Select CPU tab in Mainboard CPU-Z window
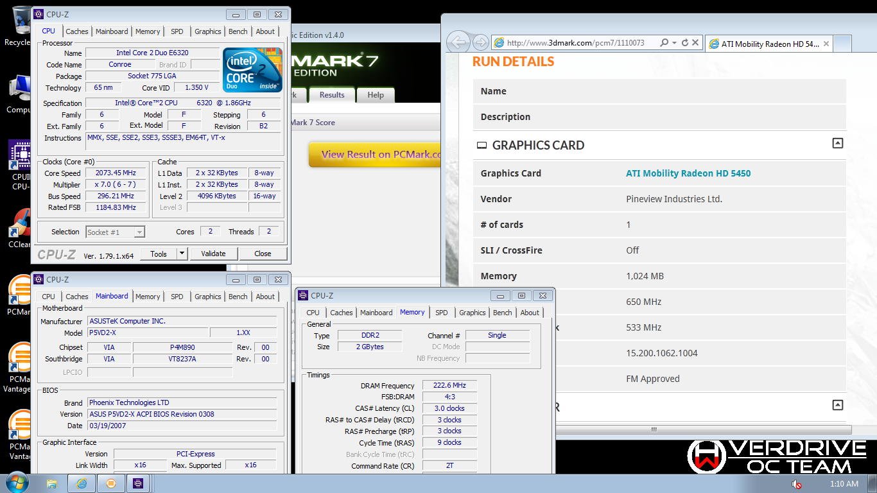The width and height of the screenshot is (877, 493). 49,297
